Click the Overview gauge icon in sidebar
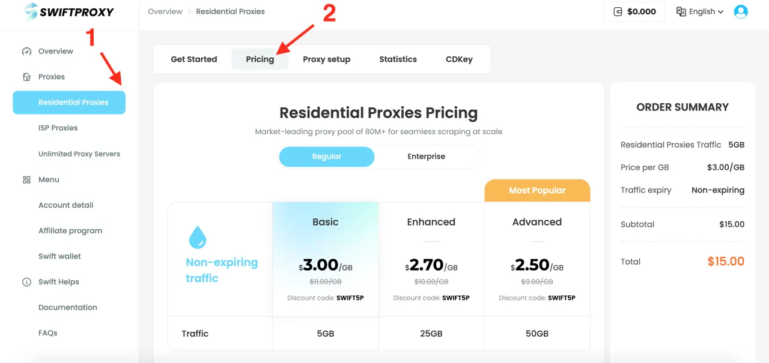 [x=26, y=52]
